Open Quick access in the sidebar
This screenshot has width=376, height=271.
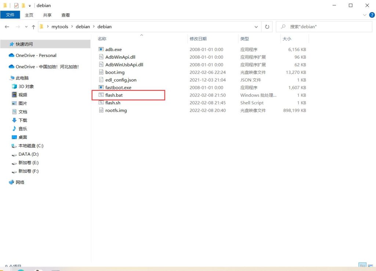point(45,44)
